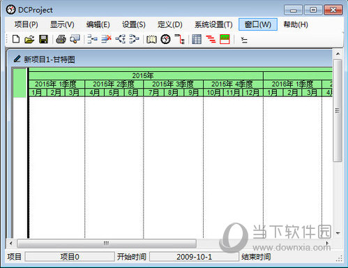
Task: Open the 帮助(H) menu
Action: (296, 24)
